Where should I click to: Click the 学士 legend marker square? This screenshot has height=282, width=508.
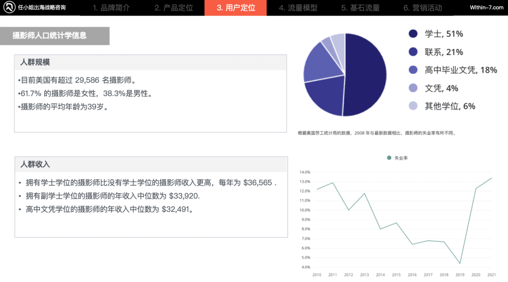click(413, 33)
